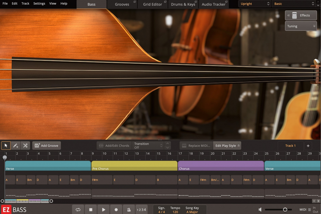Expand the Tuning dropdown
The height and width of the screenshot is (214, 321).
click(x=301, y=26)
